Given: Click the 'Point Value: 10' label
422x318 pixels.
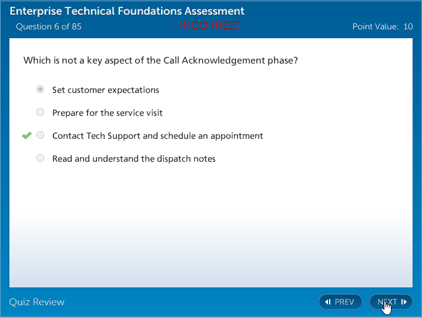Looking at the screenshot, I should pyautogui.click(x=382, y=26).
